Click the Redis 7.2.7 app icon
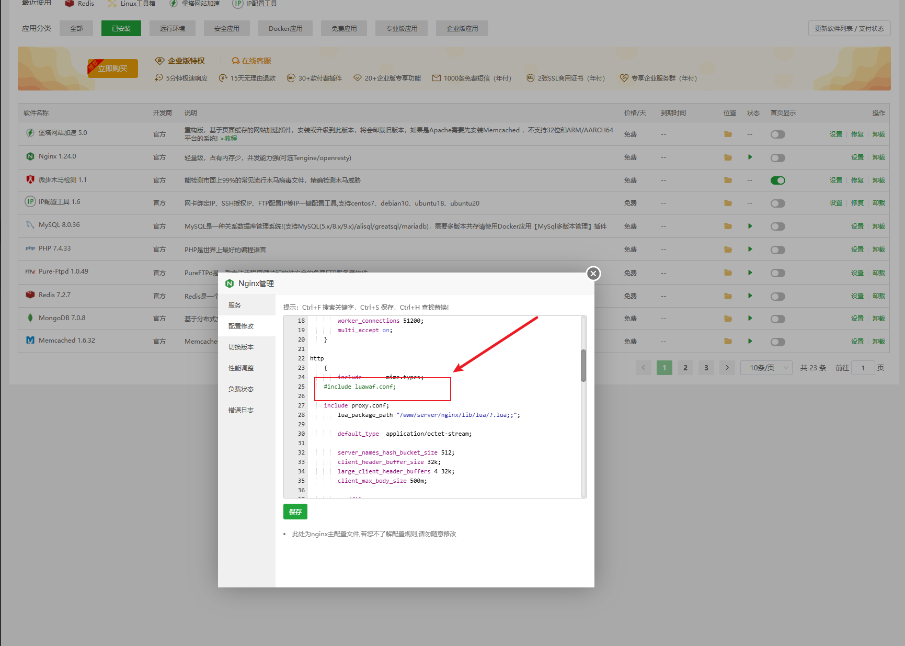Screen dimensions: 905x646 point(30,295)
